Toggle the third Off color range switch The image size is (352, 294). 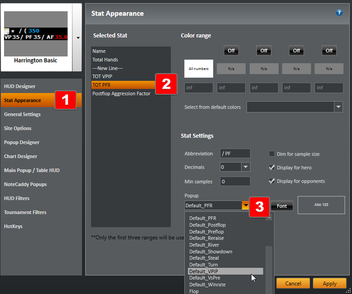point(296,50)
